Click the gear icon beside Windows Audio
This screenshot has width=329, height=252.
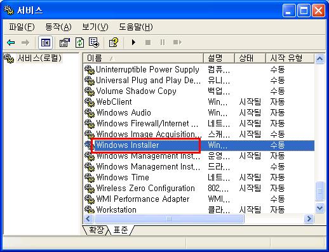tap(90, 113)
